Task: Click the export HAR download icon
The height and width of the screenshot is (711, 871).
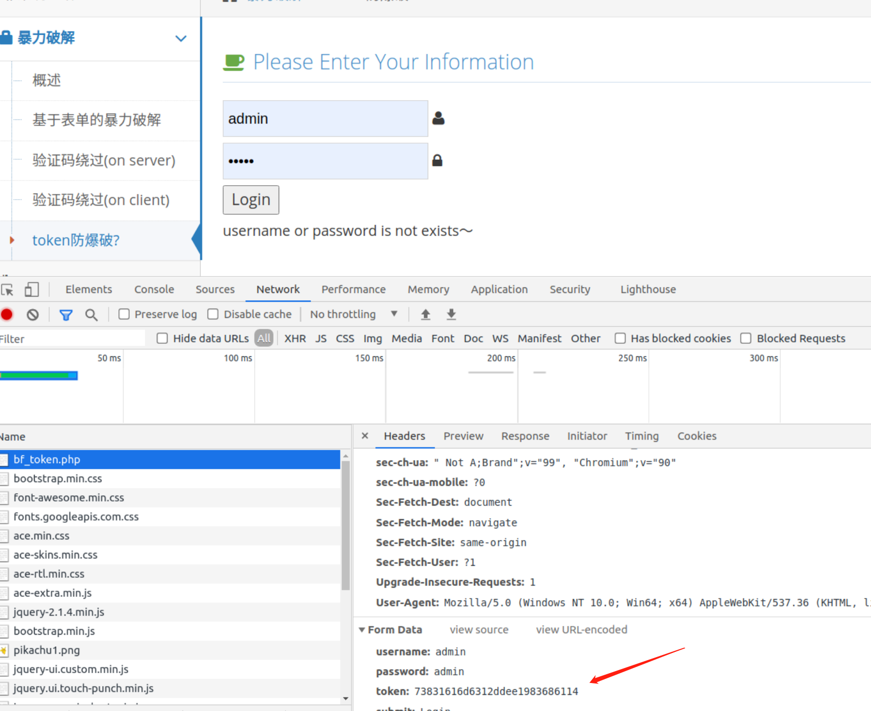Action: (x=452, y=314)
